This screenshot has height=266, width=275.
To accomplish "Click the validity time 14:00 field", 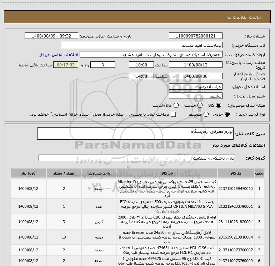I will point(141,76).
